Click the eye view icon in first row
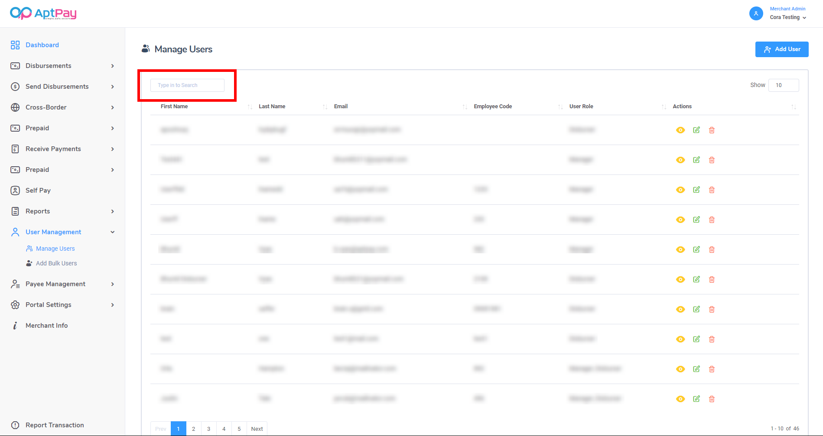823x436 pixels. click(680, 130)
